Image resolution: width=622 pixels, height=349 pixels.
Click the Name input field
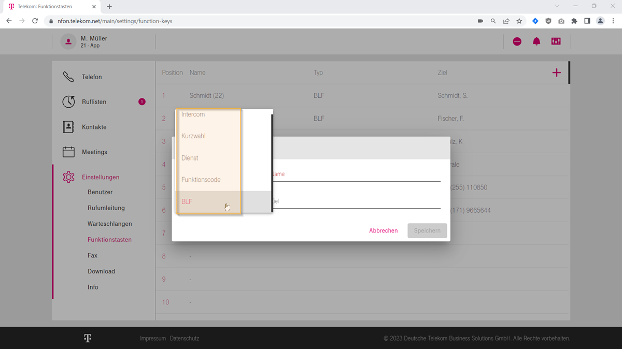pyautogui.click(x=356, y=175)
